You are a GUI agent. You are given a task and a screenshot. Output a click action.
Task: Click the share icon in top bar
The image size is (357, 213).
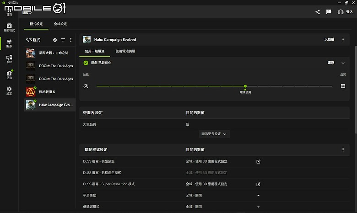(318, 12)
